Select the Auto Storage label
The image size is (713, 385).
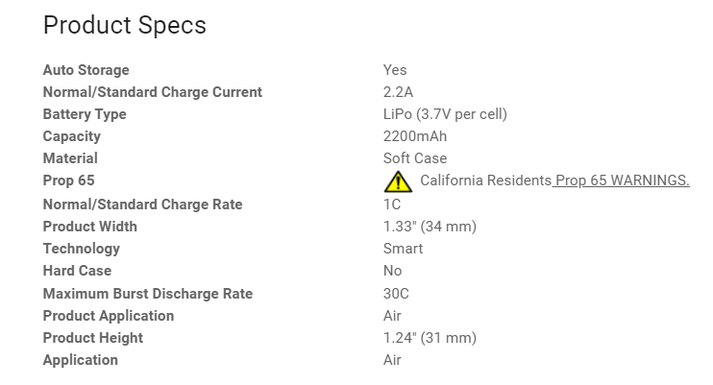[86, 70]
